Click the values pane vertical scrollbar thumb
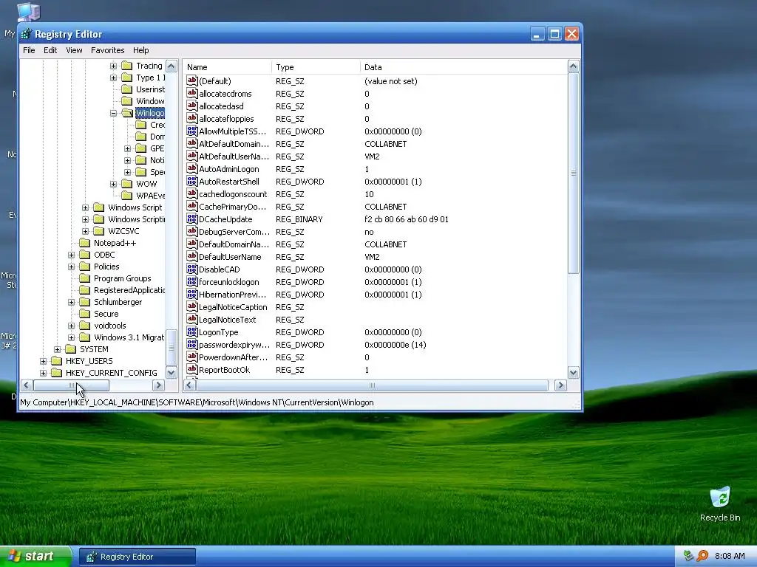The width and height of the screenshot is (757, 567). click(x=573, y=173)
